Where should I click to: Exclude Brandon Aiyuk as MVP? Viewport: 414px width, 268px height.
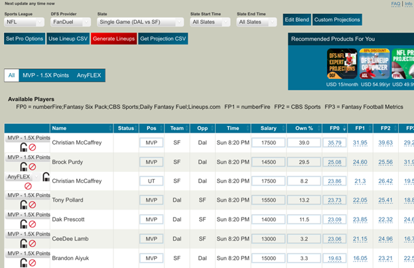33,263
